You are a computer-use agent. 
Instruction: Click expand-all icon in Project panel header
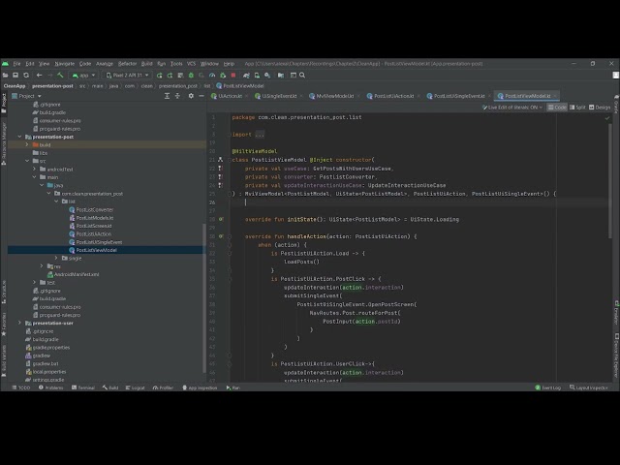point(167,96)
